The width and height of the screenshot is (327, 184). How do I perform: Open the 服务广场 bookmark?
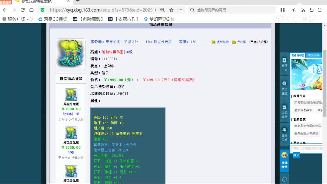(18, 19)
